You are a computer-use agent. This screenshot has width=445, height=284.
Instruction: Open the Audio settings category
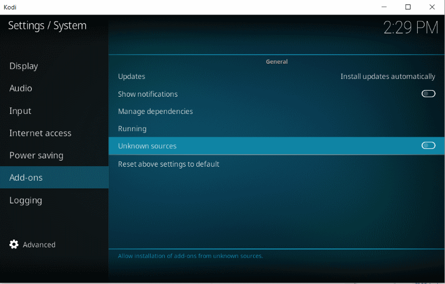(x=54, y=88)
